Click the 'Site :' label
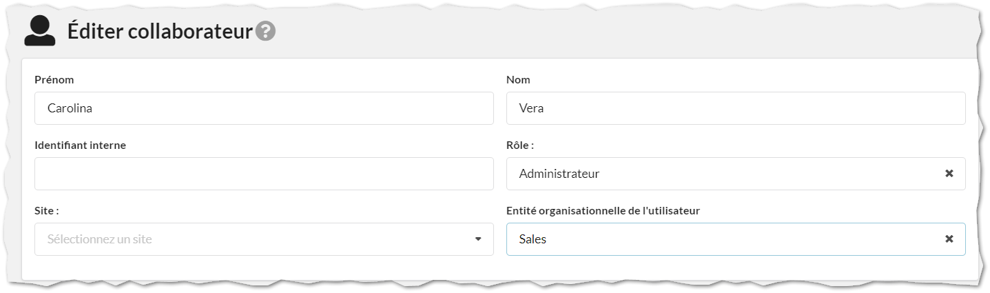 click(x=46, y=211)
